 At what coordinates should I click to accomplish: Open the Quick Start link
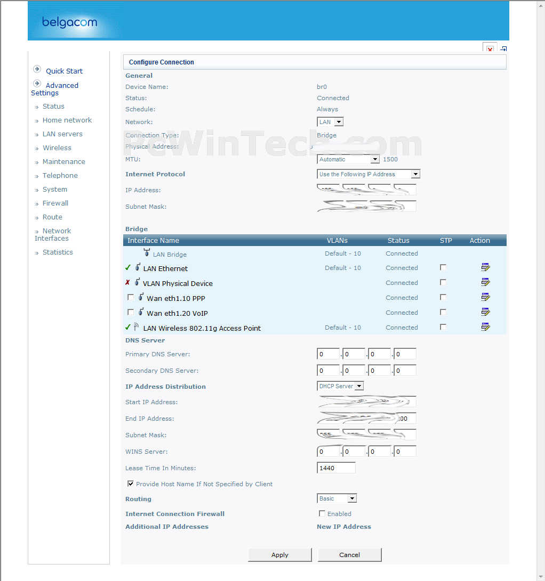click(x=64, y=71)
